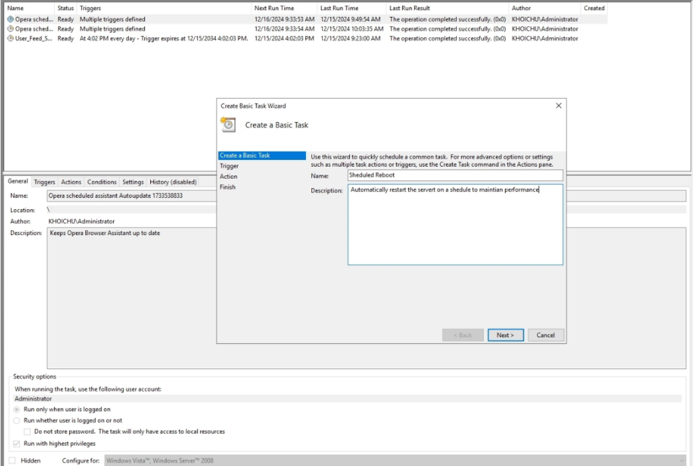693x466 pixels.
Task: Select the Trigger step in wizard sidebar
Action: point(229,166)
